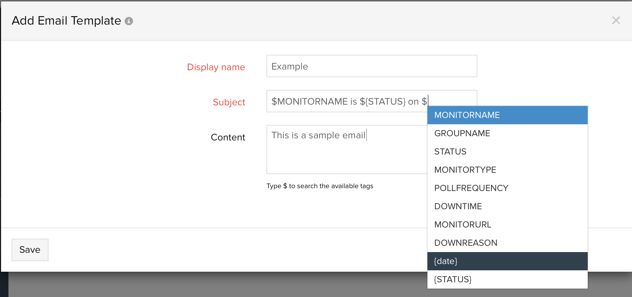Click the info icon beside Add Email Template

(129, 21)
